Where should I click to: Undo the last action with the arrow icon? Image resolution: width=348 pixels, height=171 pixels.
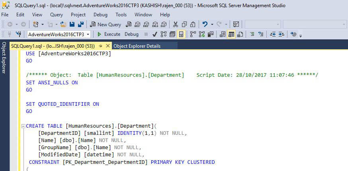point(205,24)
